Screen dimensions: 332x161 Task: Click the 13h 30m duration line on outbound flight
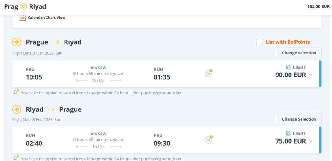99,81
